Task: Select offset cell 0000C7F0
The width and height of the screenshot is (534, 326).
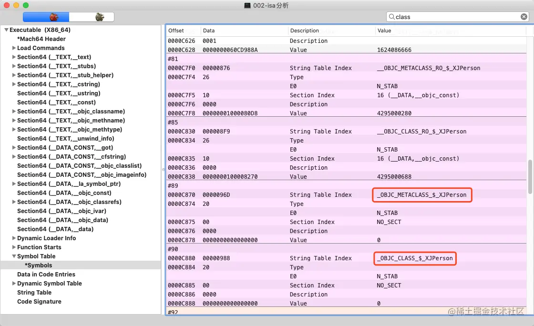Action: 182,68
